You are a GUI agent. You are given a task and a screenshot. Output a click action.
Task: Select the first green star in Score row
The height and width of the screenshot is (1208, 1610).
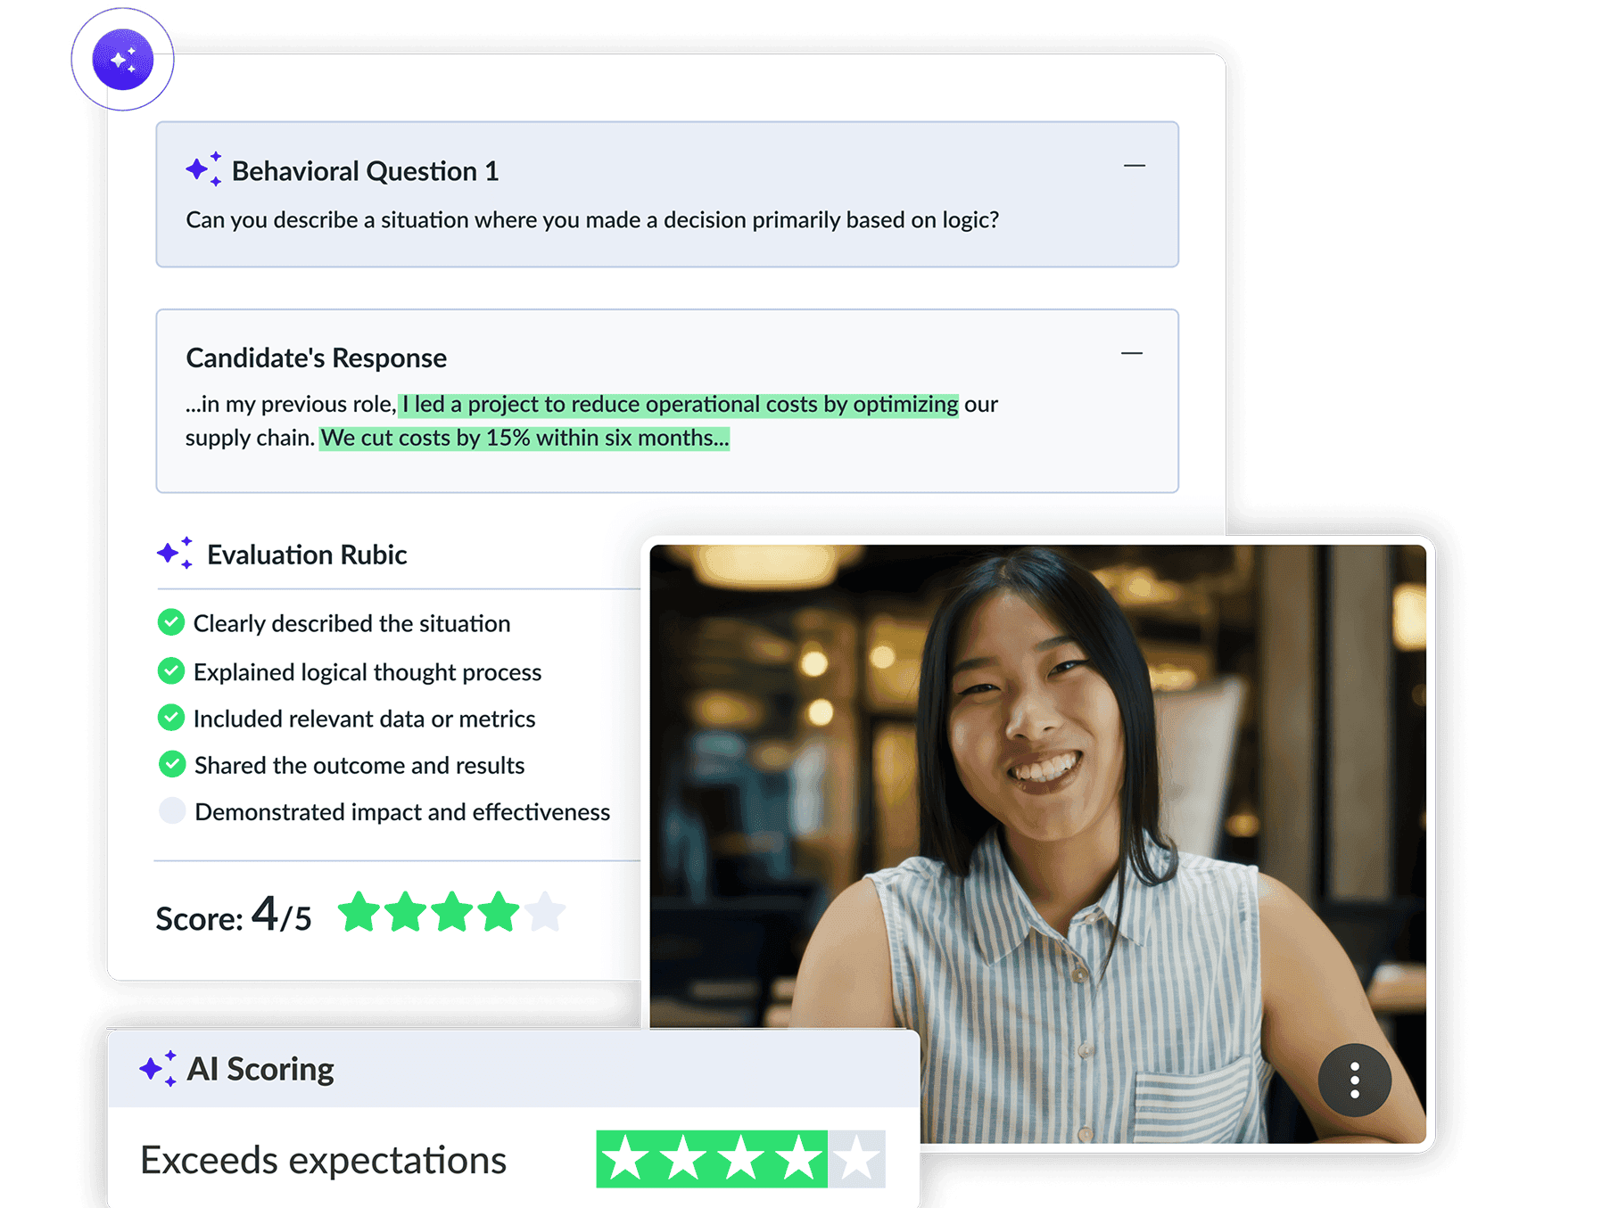click(359, 912)
